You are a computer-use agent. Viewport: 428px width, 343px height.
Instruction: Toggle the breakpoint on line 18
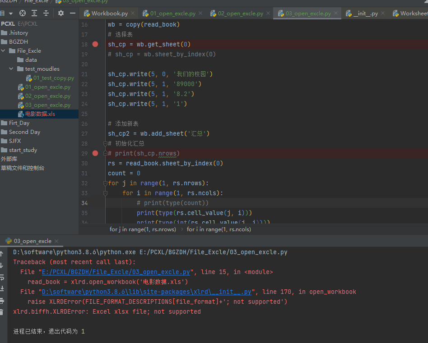tap(95, 44)
